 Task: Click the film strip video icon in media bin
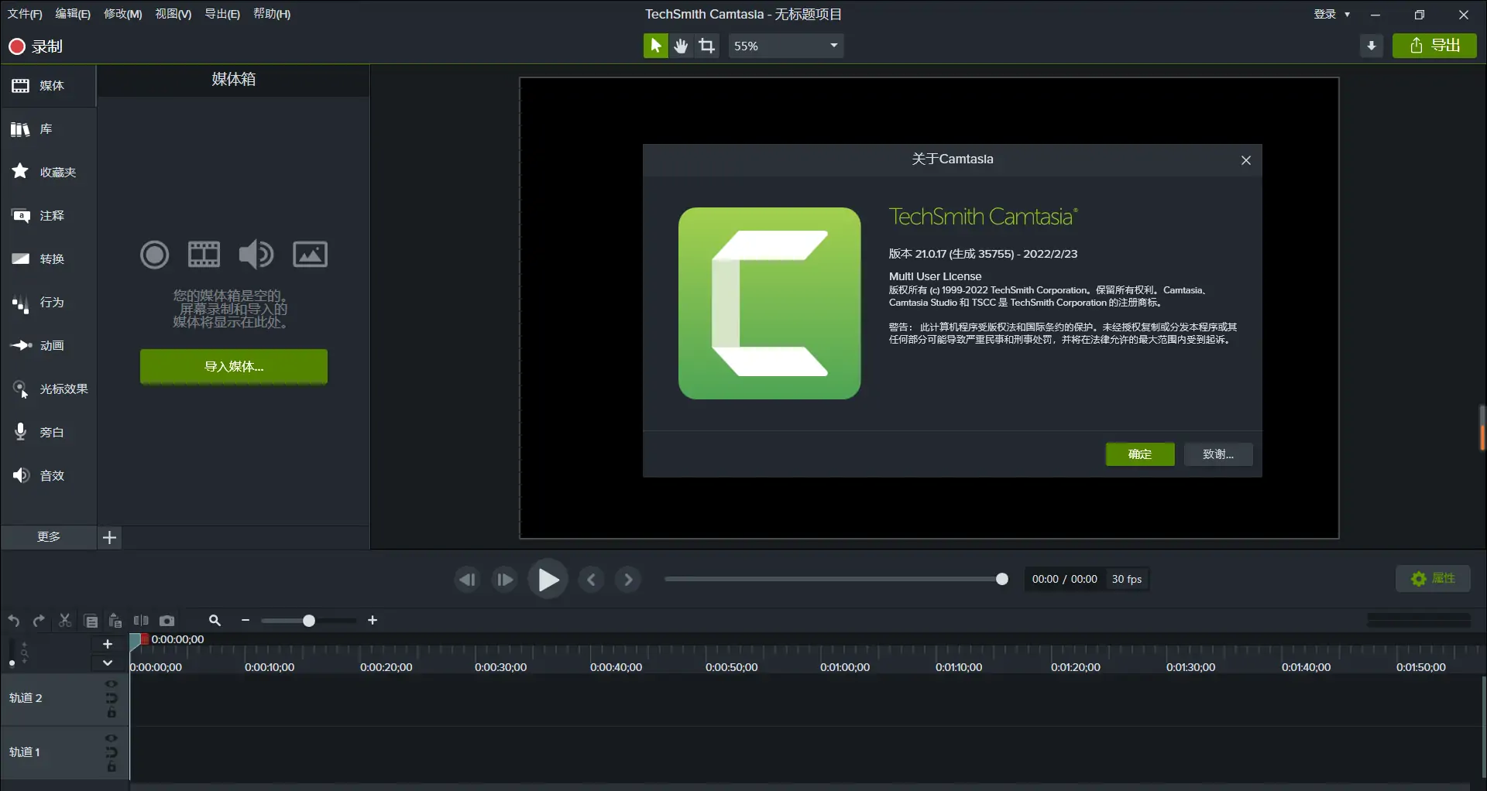tap(204, 254)
